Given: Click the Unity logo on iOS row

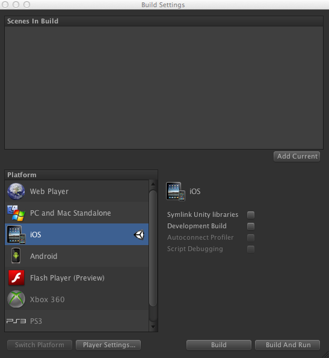Looking at the screenshot, I should coord(139,235).
